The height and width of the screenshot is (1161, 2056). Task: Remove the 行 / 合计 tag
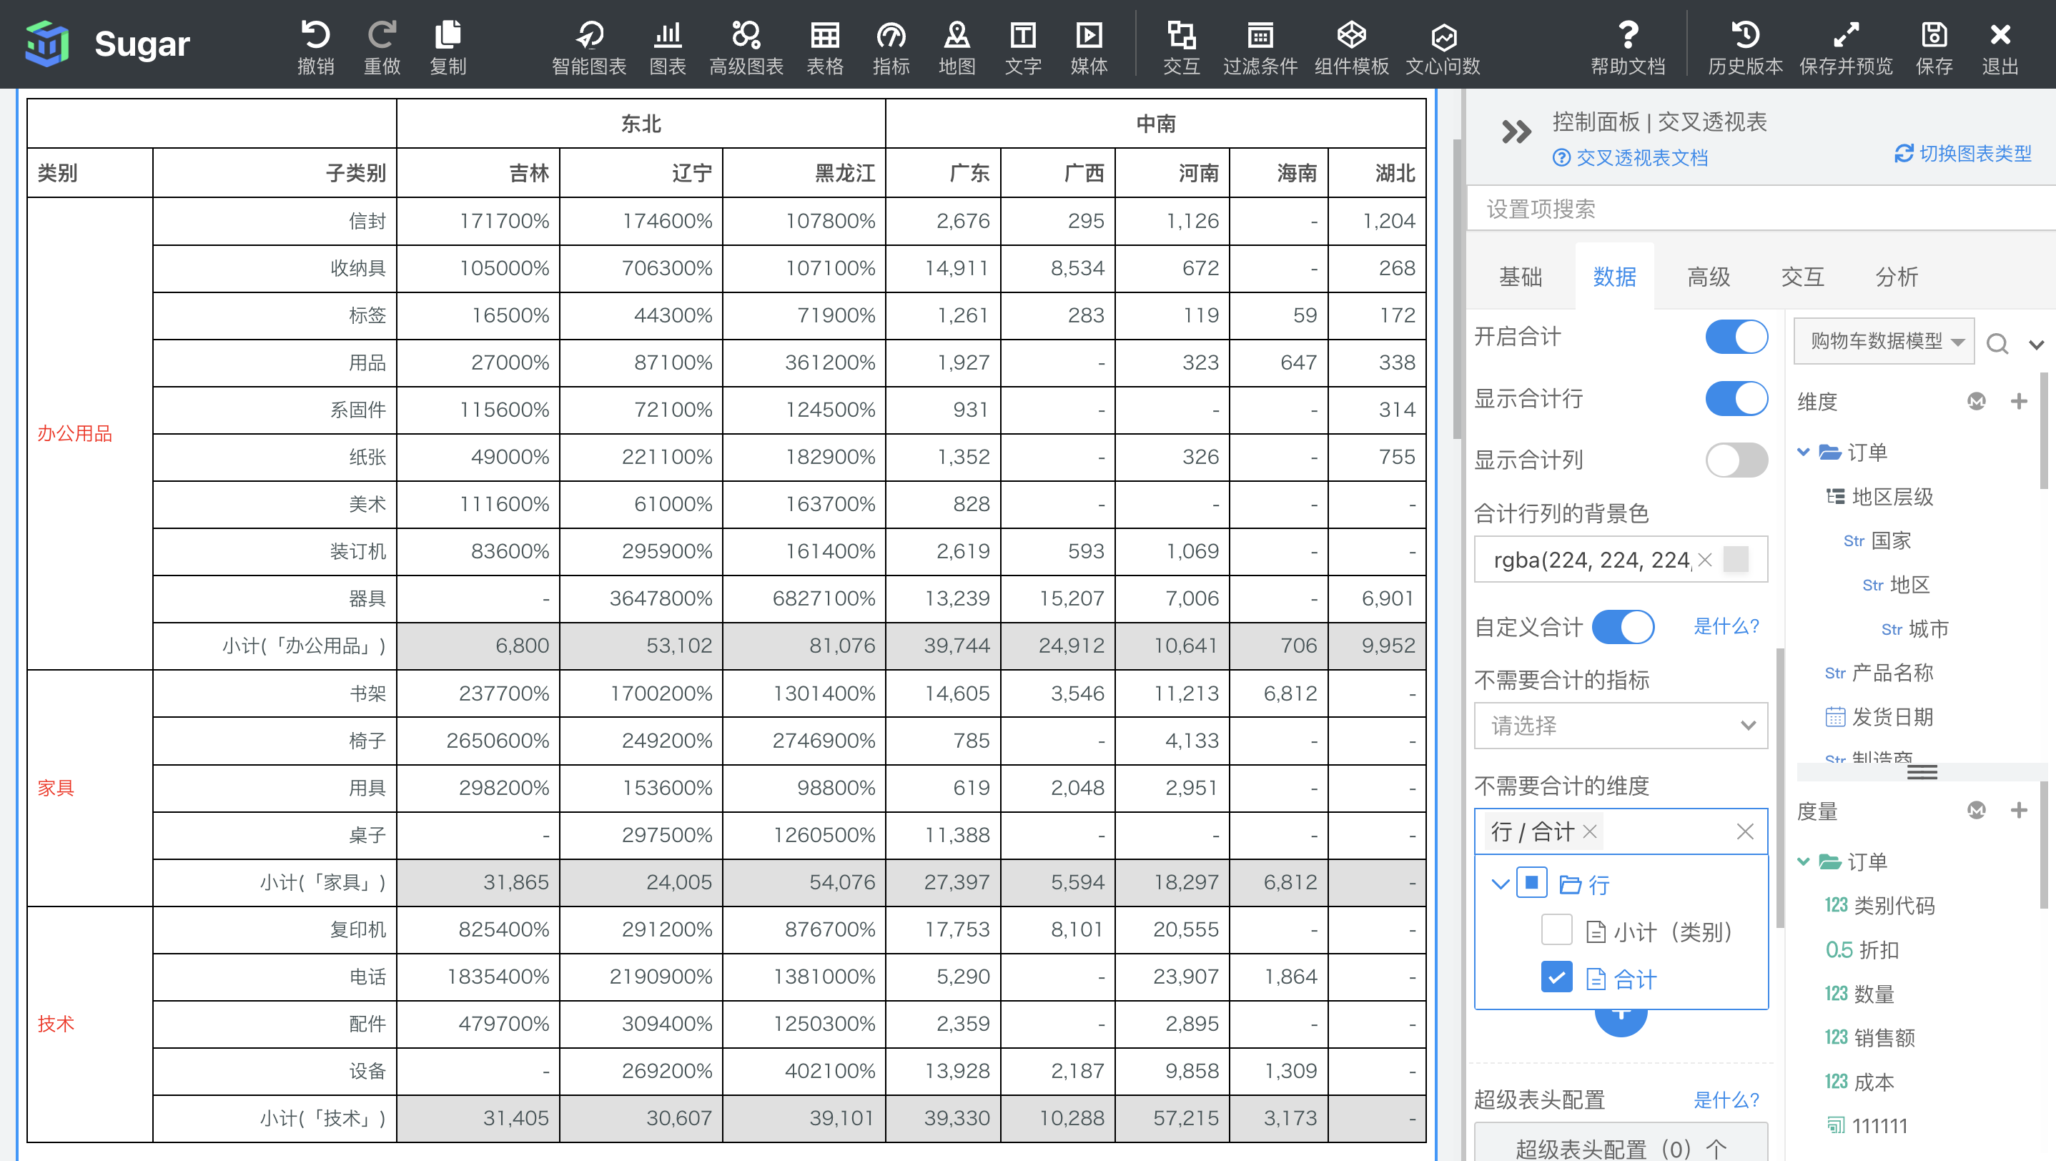click(1590, 831)
